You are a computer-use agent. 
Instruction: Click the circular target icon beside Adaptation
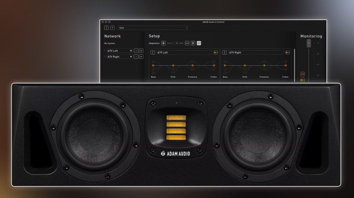click(x=164, y=43)
